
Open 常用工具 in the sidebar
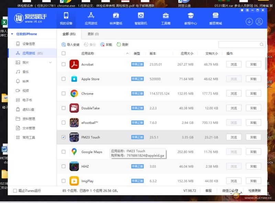[x=32, y=138]
